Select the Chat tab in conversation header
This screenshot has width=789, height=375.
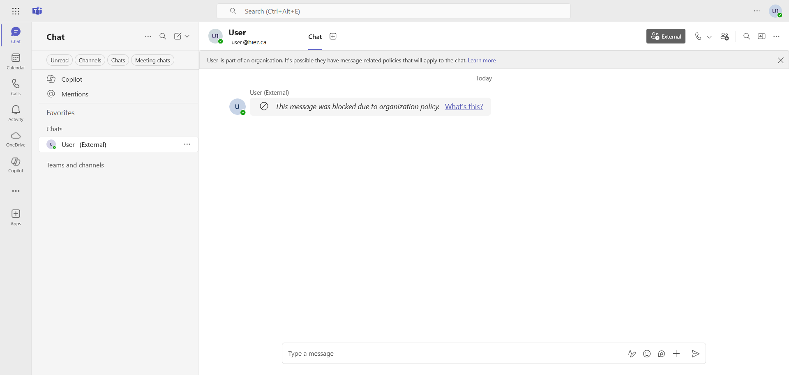pos(315,37)
